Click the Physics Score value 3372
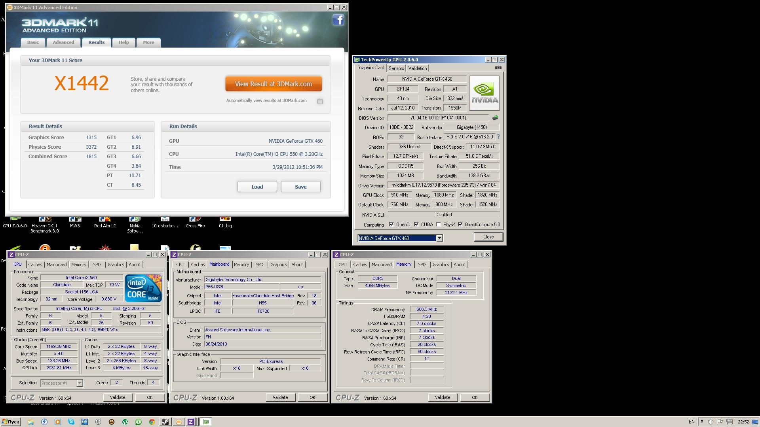 (91, 147)
